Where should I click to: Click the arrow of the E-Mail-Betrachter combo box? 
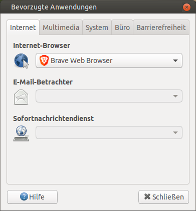tap(175, 96)
